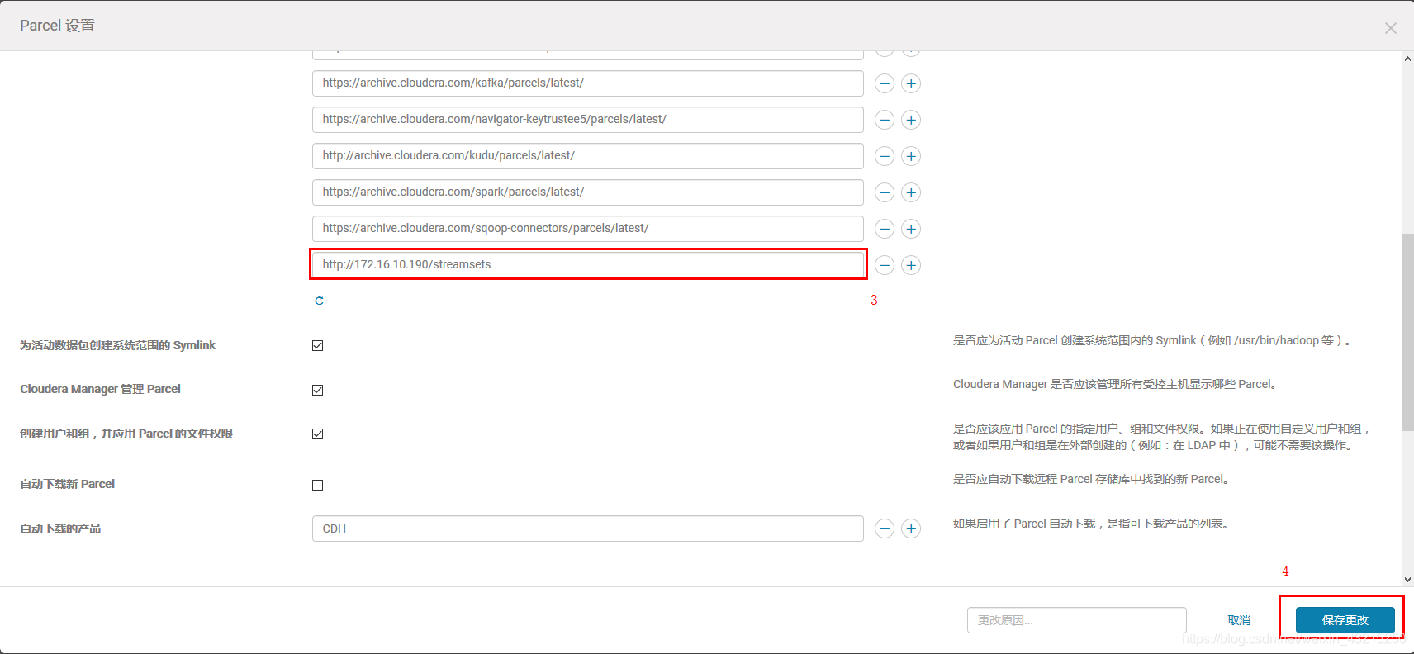This screenshot has width=1414, height=654.
Task: Add a row after the spark URL
Action: click(910, 192)
